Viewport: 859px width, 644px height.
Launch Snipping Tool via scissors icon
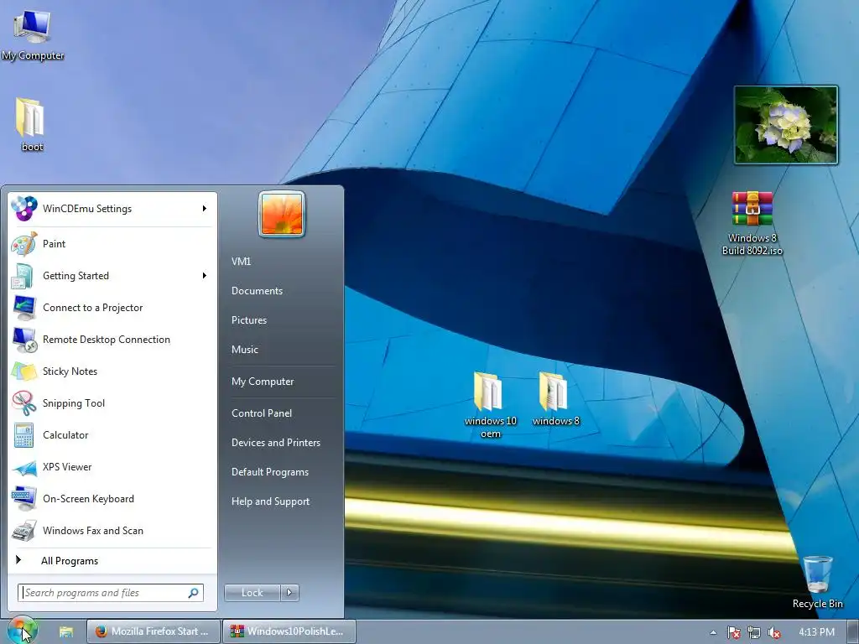[x=24, y=403]
